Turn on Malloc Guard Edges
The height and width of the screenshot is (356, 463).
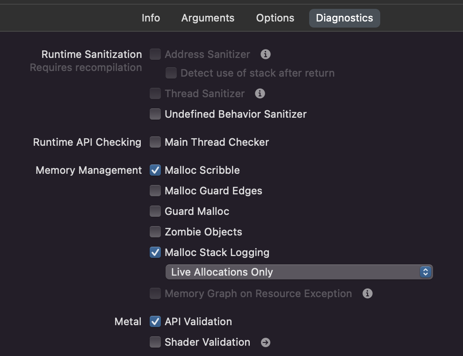(155, 191)
